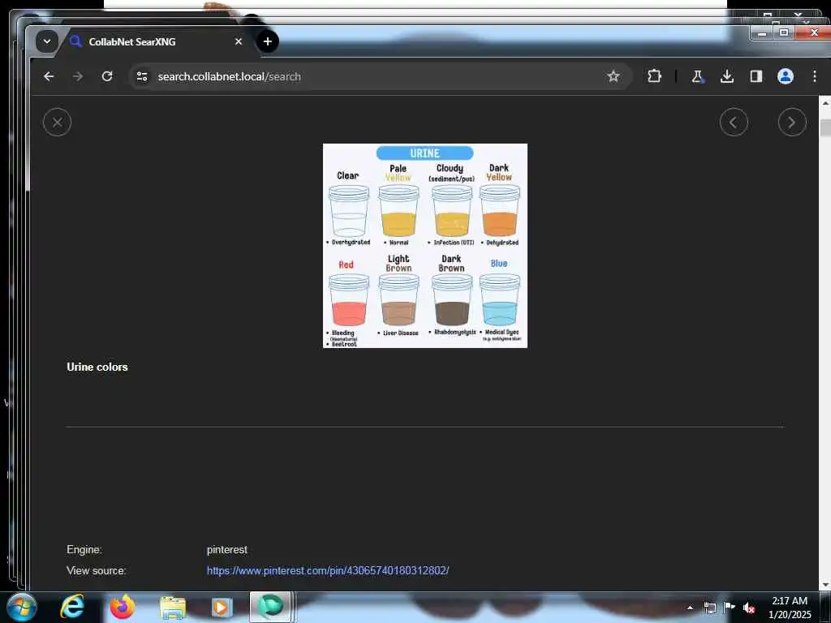Open the user profile menu
The image size is (831, 623).
click(786, 76)
